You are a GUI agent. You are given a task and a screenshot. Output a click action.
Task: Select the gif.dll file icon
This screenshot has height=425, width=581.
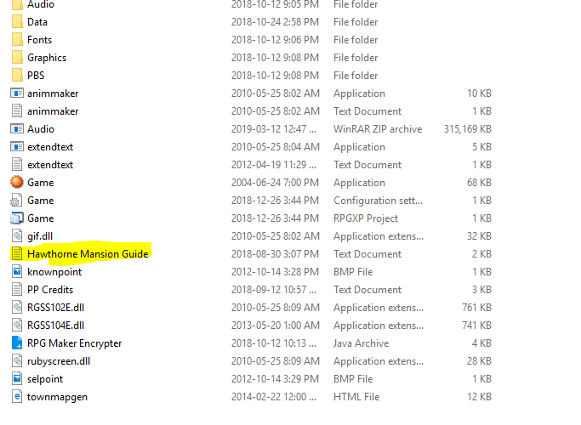17,236
